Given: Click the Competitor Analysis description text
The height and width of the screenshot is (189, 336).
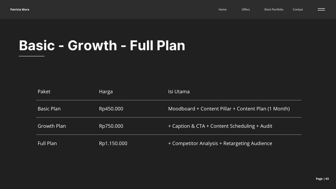Looking at the screenshot, I should tap(220, 143).
